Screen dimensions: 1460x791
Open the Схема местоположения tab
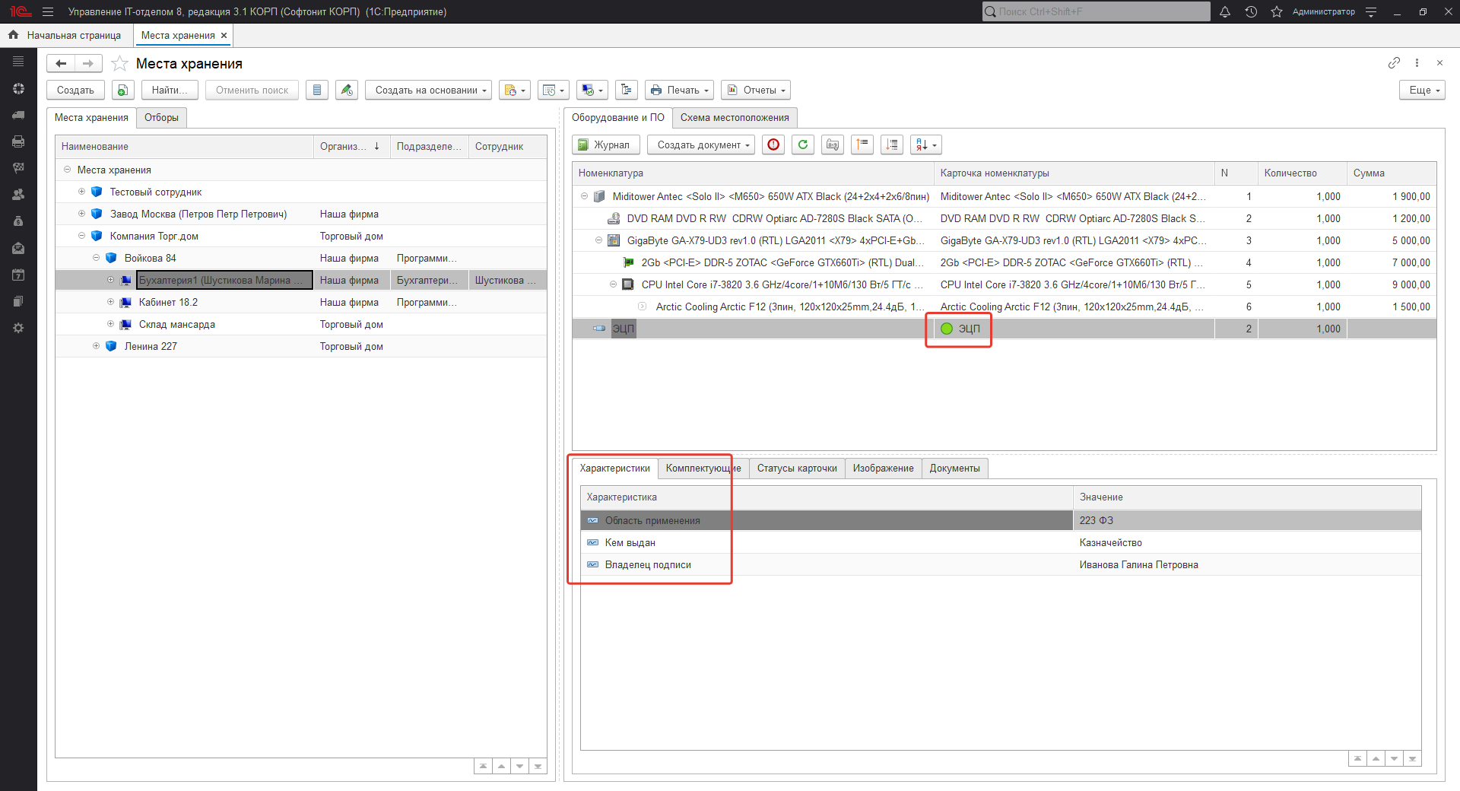point(734,117)
